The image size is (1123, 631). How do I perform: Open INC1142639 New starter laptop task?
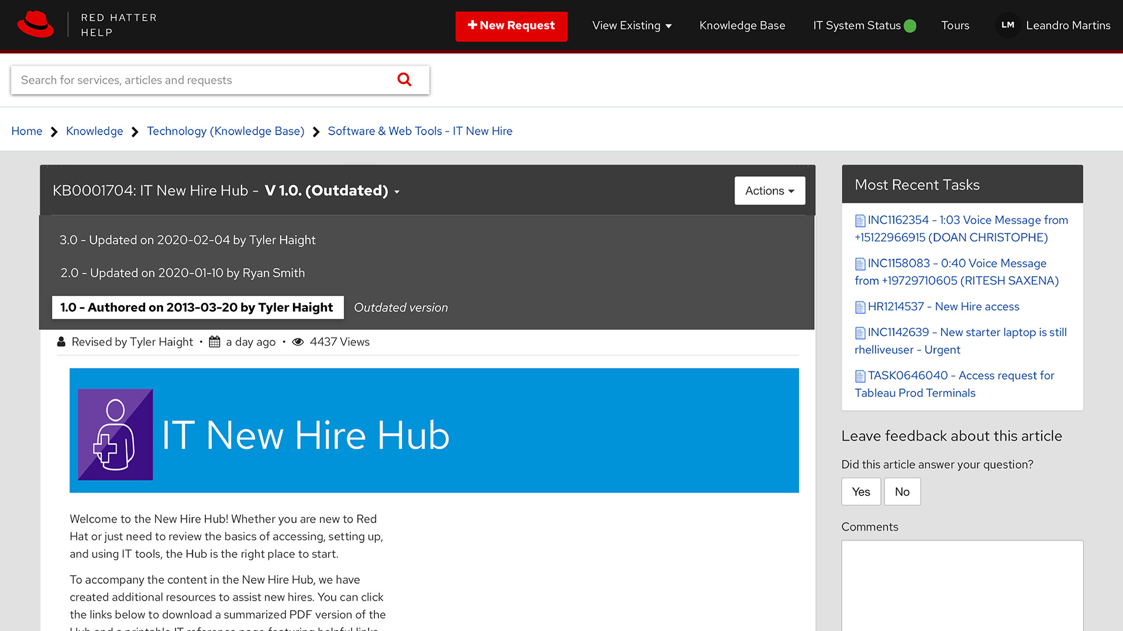pyautogui.click(x=961, y=341)
